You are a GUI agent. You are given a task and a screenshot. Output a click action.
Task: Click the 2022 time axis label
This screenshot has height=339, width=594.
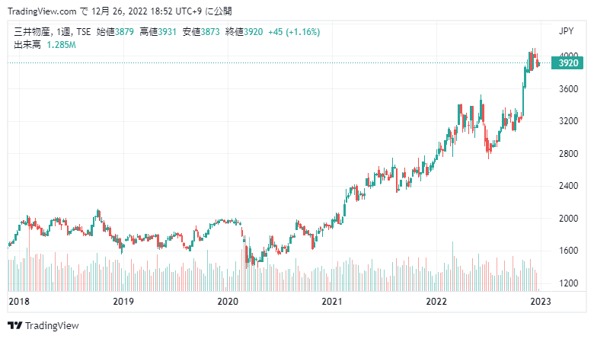(436, 301)
